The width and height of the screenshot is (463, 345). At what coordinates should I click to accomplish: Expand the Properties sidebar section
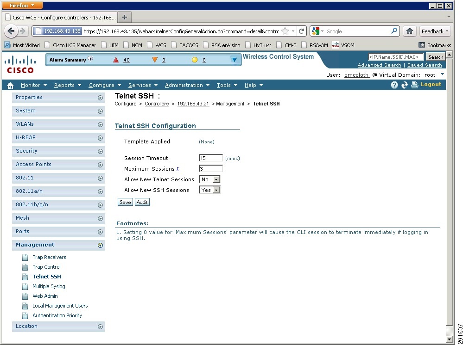pyautogui.click(x=101, y=98)
